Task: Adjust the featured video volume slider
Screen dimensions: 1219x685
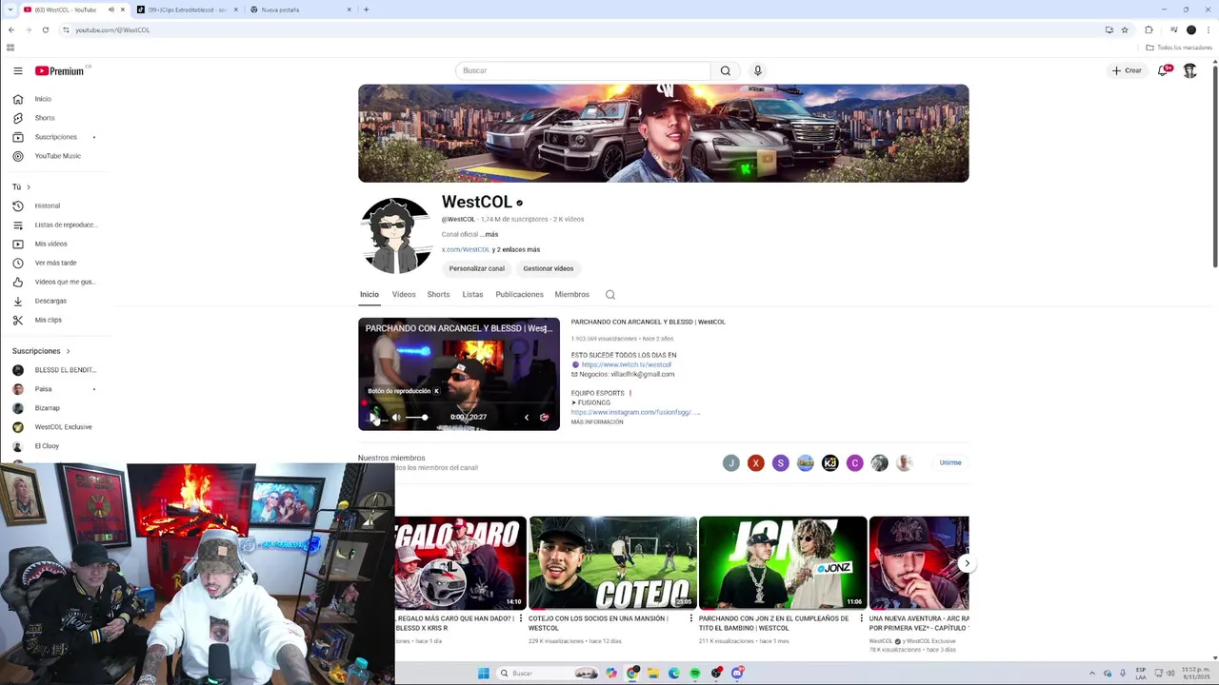Action: 416,417
